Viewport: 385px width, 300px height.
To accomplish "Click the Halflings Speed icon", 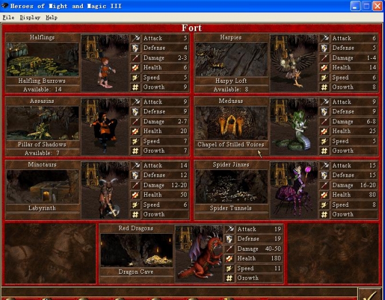I will (135, 77).
